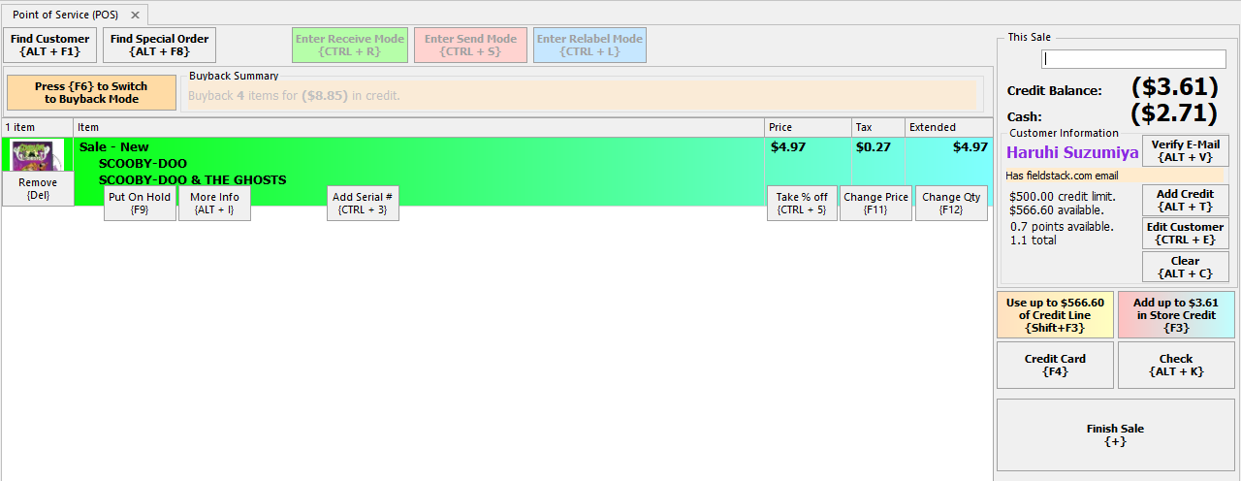Image resolution: width=1241 pixels, height=481 pixels.
Task: Click Add Credit button
Action: (x=1186, y=201)
